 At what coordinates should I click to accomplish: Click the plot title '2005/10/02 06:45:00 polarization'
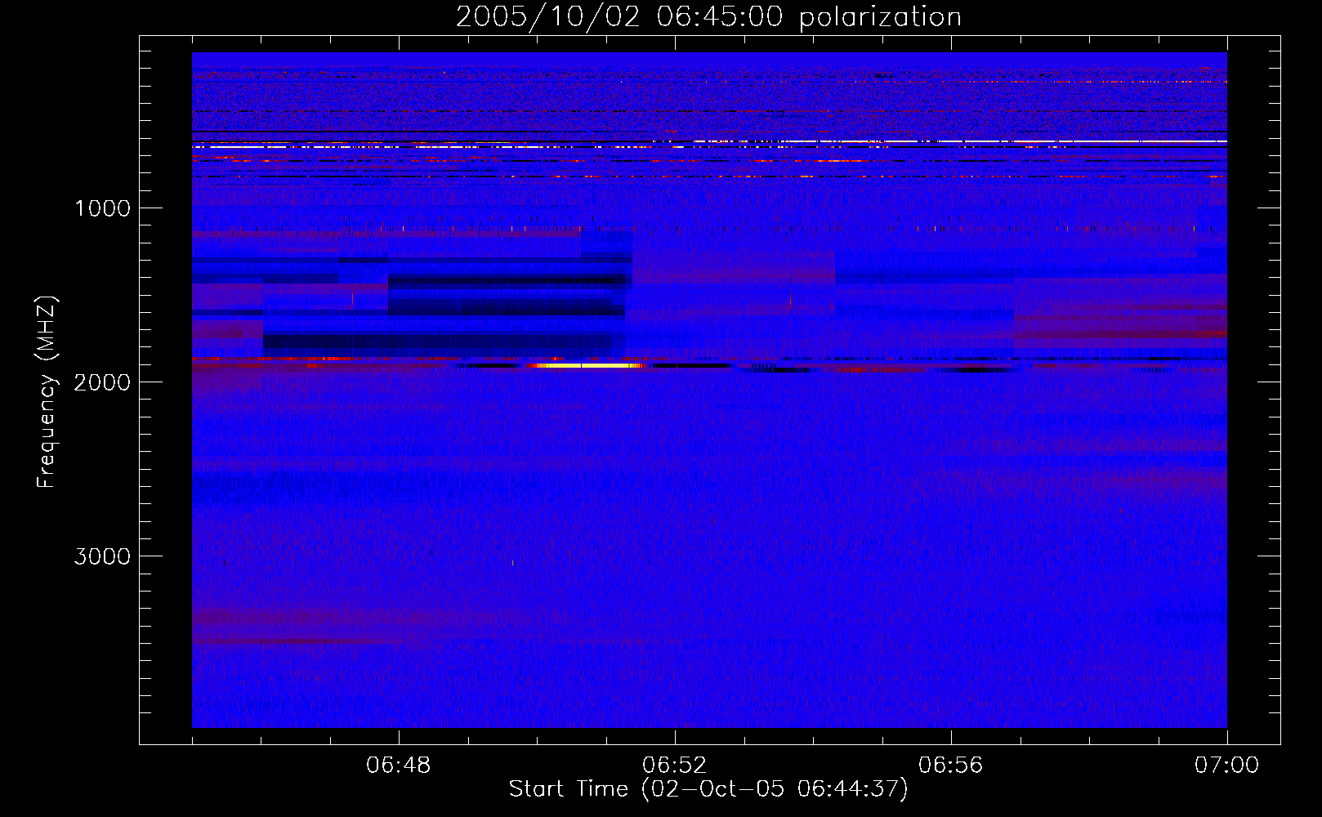708,16
